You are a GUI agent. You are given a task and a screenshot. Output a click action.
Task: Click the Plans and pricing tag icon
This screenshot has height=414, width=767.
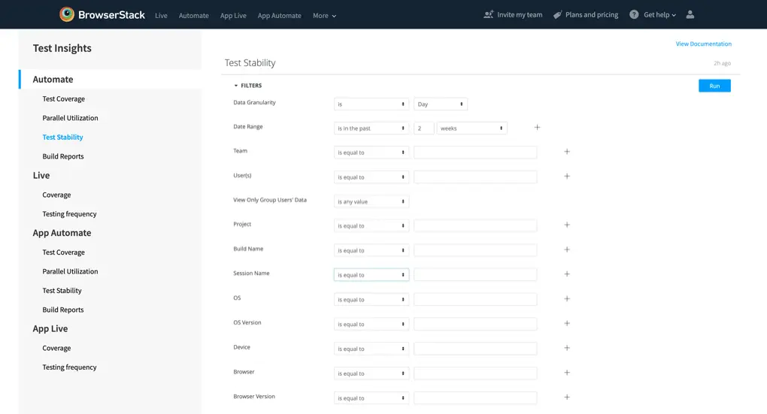click(557, 14)
